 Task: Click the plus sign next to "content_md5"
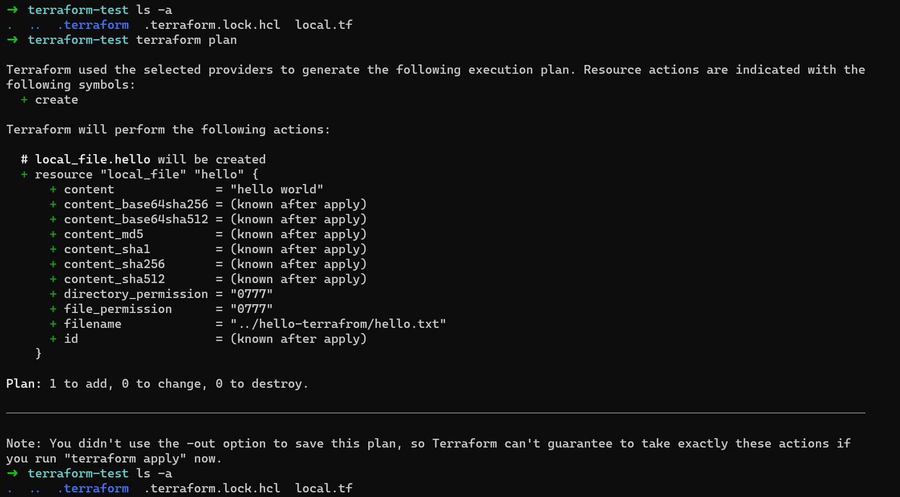click(x=53, y=234)
